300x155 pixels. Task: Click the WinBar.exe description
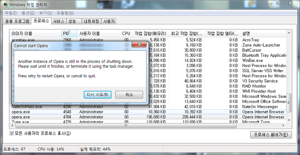tap(252, 61)
